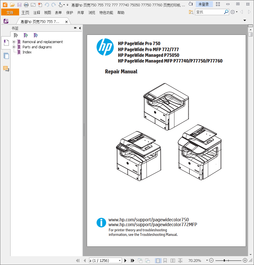Open the customize quick access toolbar dropdown
Viewport: 254px width, 265px height.
67,5
